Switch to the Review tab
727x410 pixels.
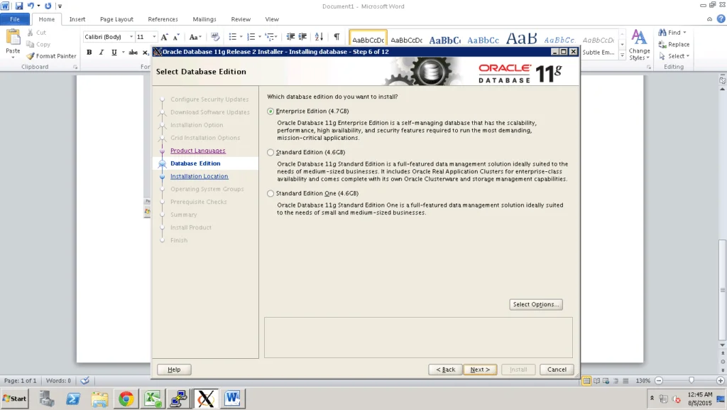point(241,19)
